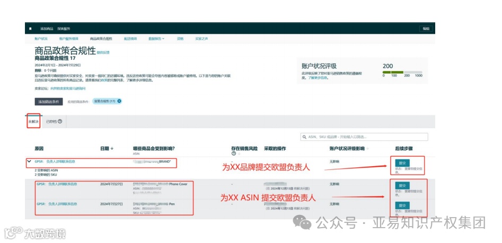Open the 政策 link in the description
502x243 pixels.
[x=104, y=80]
